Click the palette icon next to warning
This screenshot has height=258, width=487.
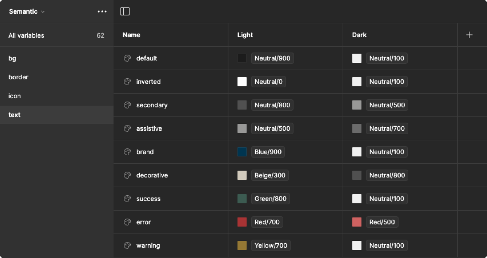tap(127, 245)
